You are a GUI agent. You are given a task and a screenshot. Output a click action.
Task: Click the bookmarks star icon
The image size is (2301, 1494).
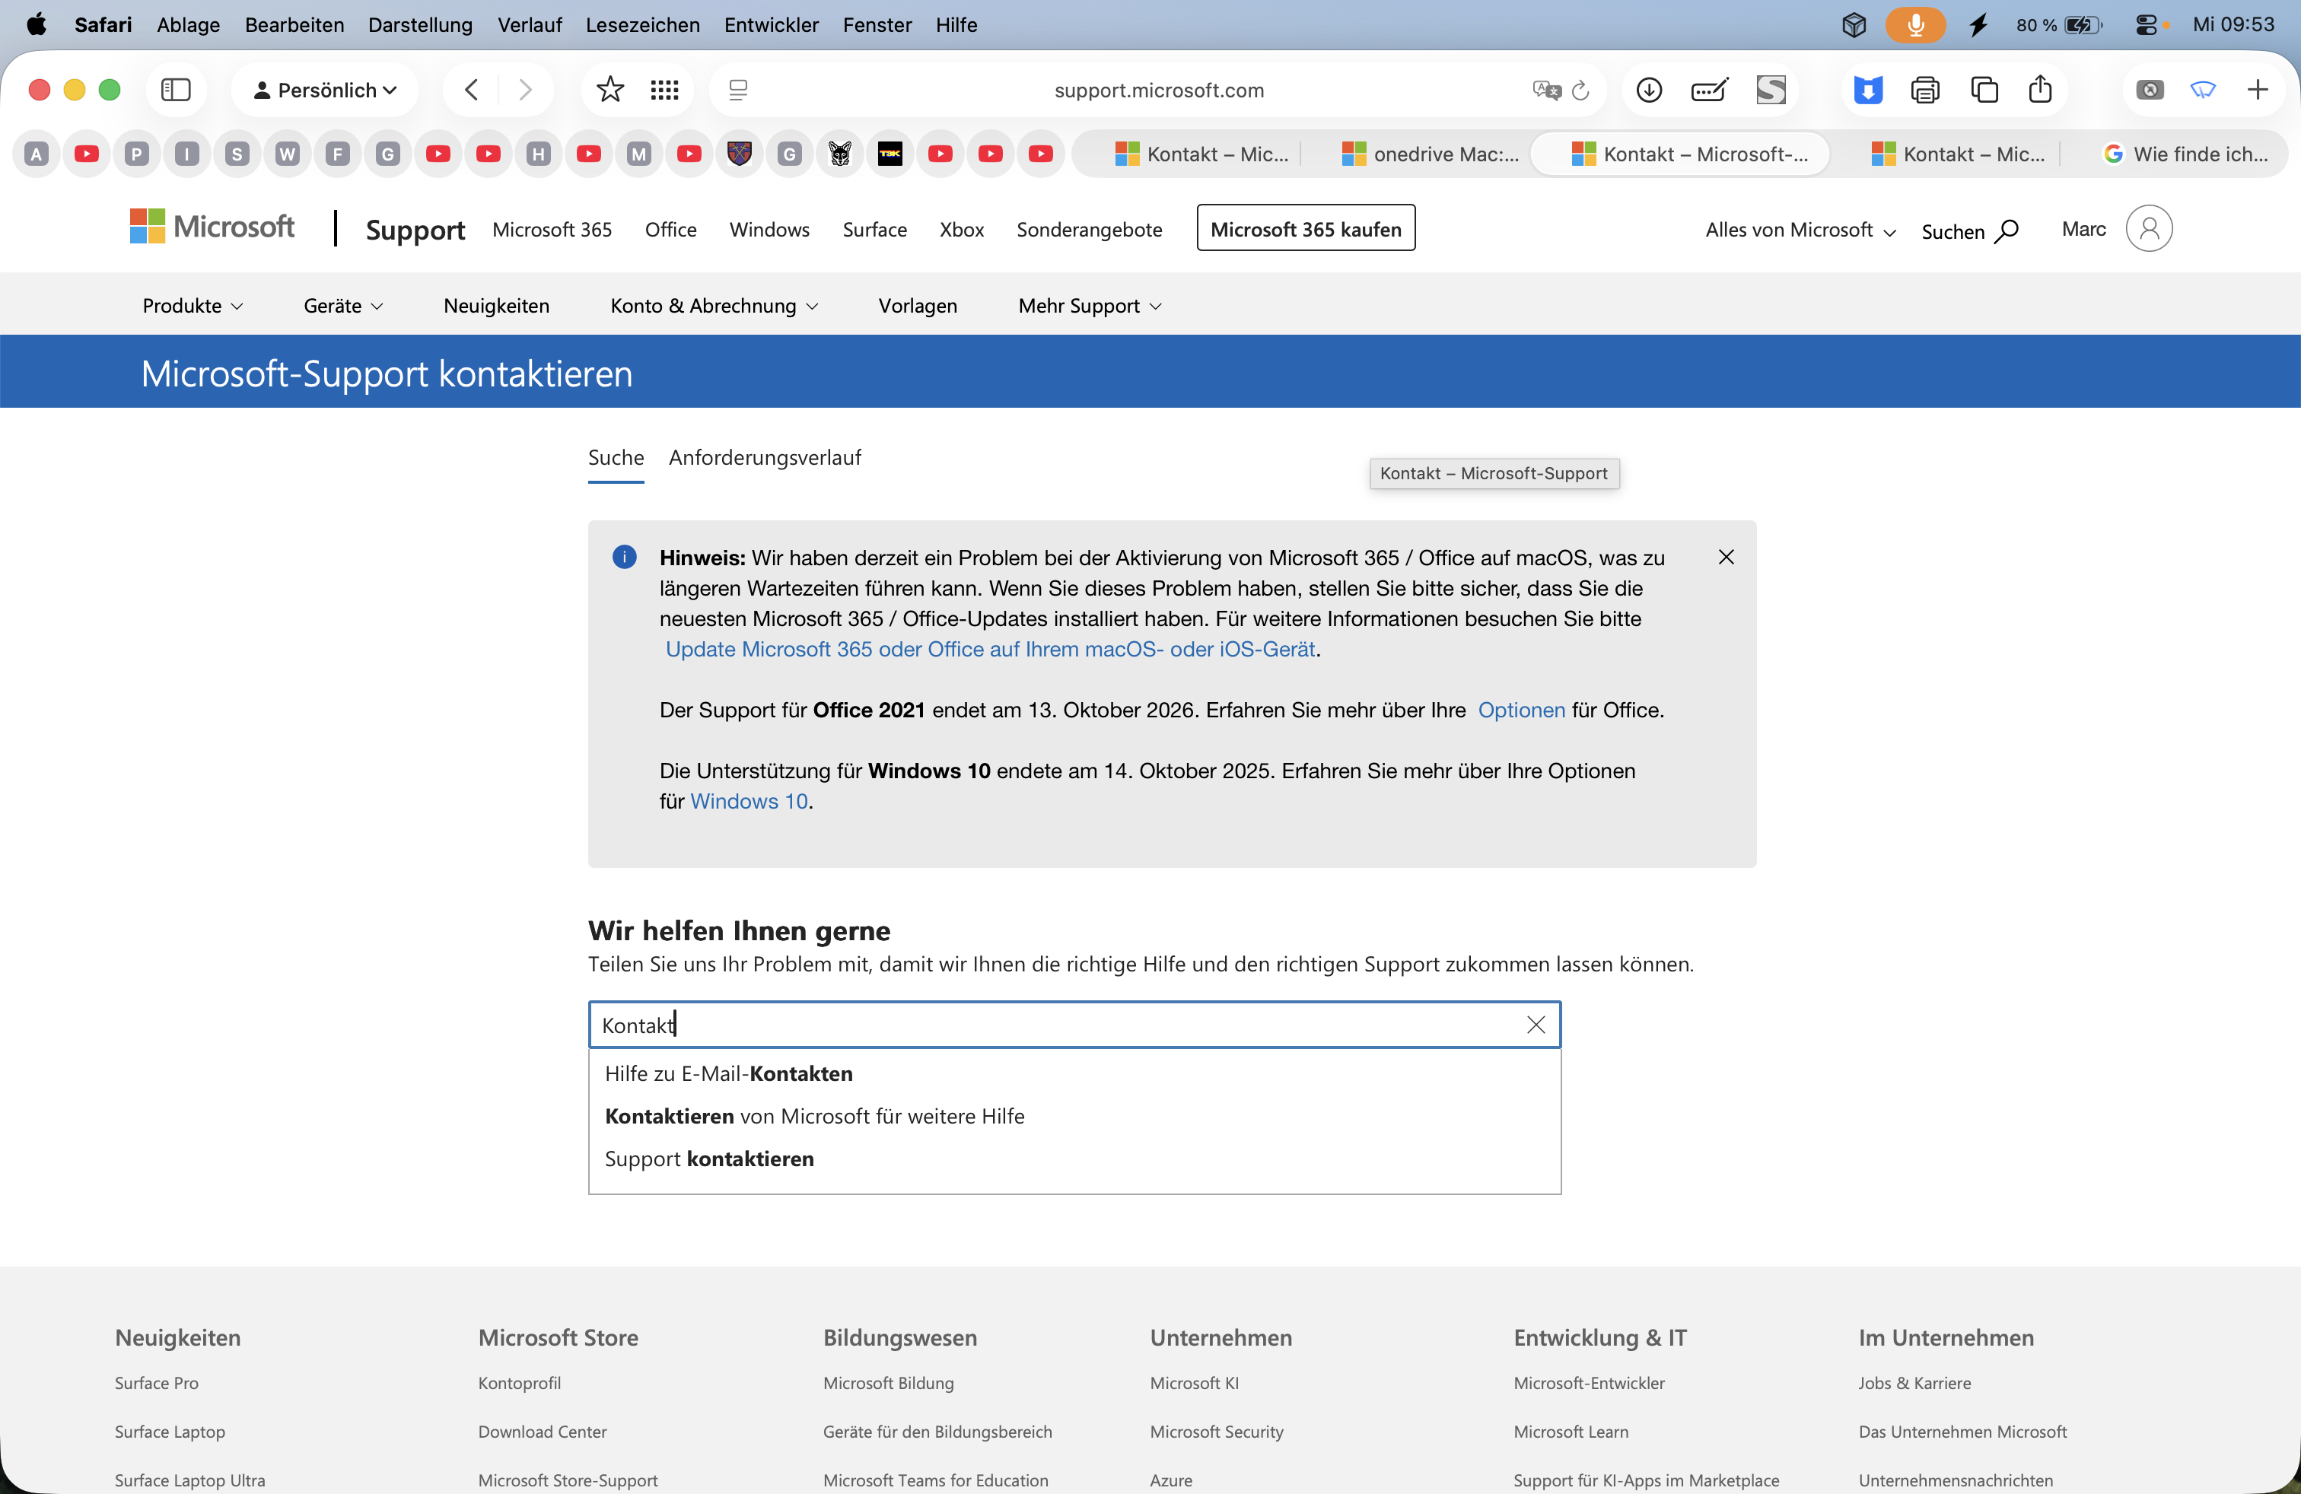[610, 90]
